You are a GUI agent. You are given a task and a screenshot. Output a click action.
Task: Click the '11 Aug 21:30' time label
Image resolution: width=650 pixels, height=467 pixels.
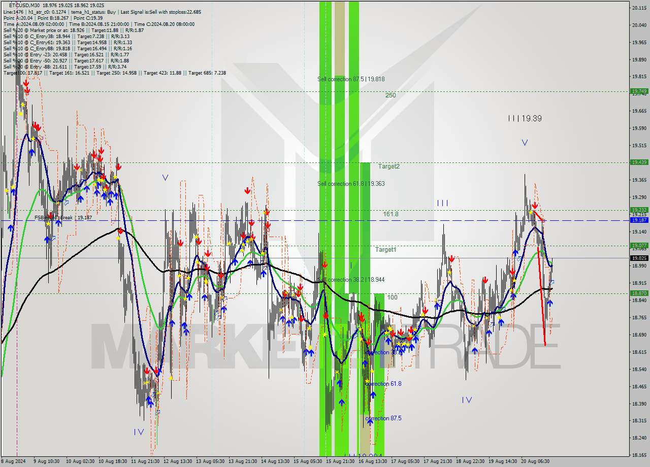(145, 461)
